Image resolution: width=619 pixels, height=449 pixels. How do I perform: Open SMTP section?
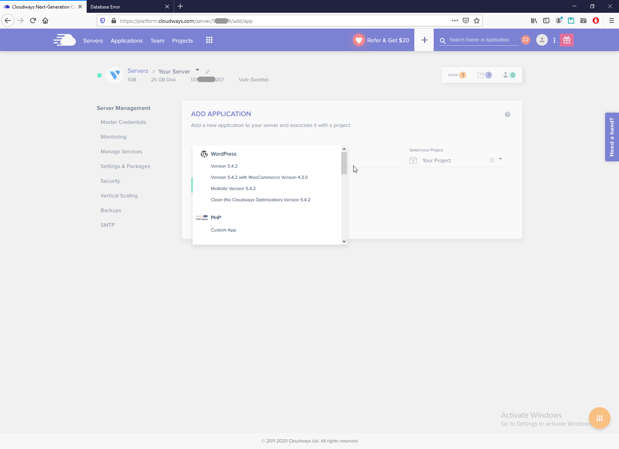coord(108,225)
